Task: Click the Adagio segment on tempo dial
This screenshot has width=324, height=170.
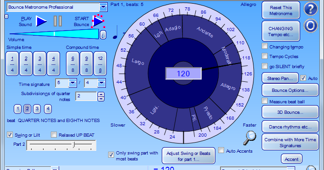Action: [173, 28]
